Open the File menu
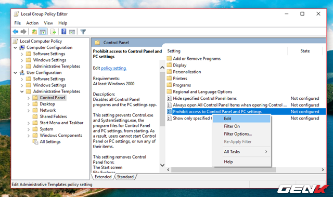The image size is (333, 197). click(x=17, y=23)
